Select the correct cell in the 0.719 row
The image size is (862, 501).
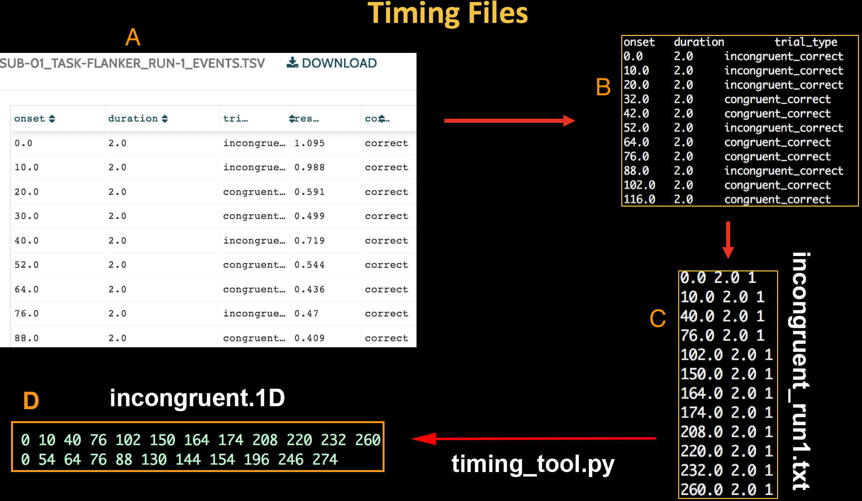[387, 241]
